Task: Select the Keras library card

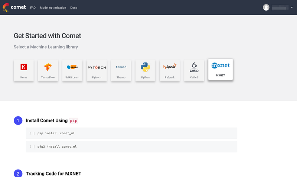Action: pos(24,70)
